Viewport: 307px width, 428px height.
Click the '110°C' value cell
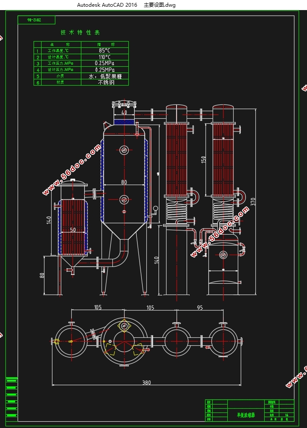point(104,57)
